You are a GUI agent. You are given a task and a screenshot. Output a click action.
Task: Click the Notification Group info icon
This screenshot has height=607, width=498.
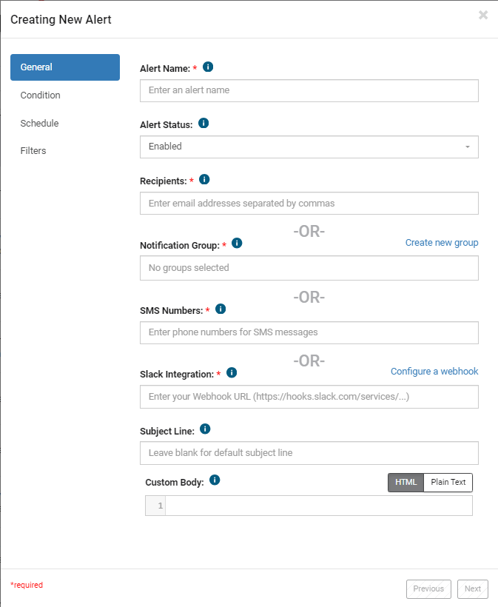(x=237, y=243)
